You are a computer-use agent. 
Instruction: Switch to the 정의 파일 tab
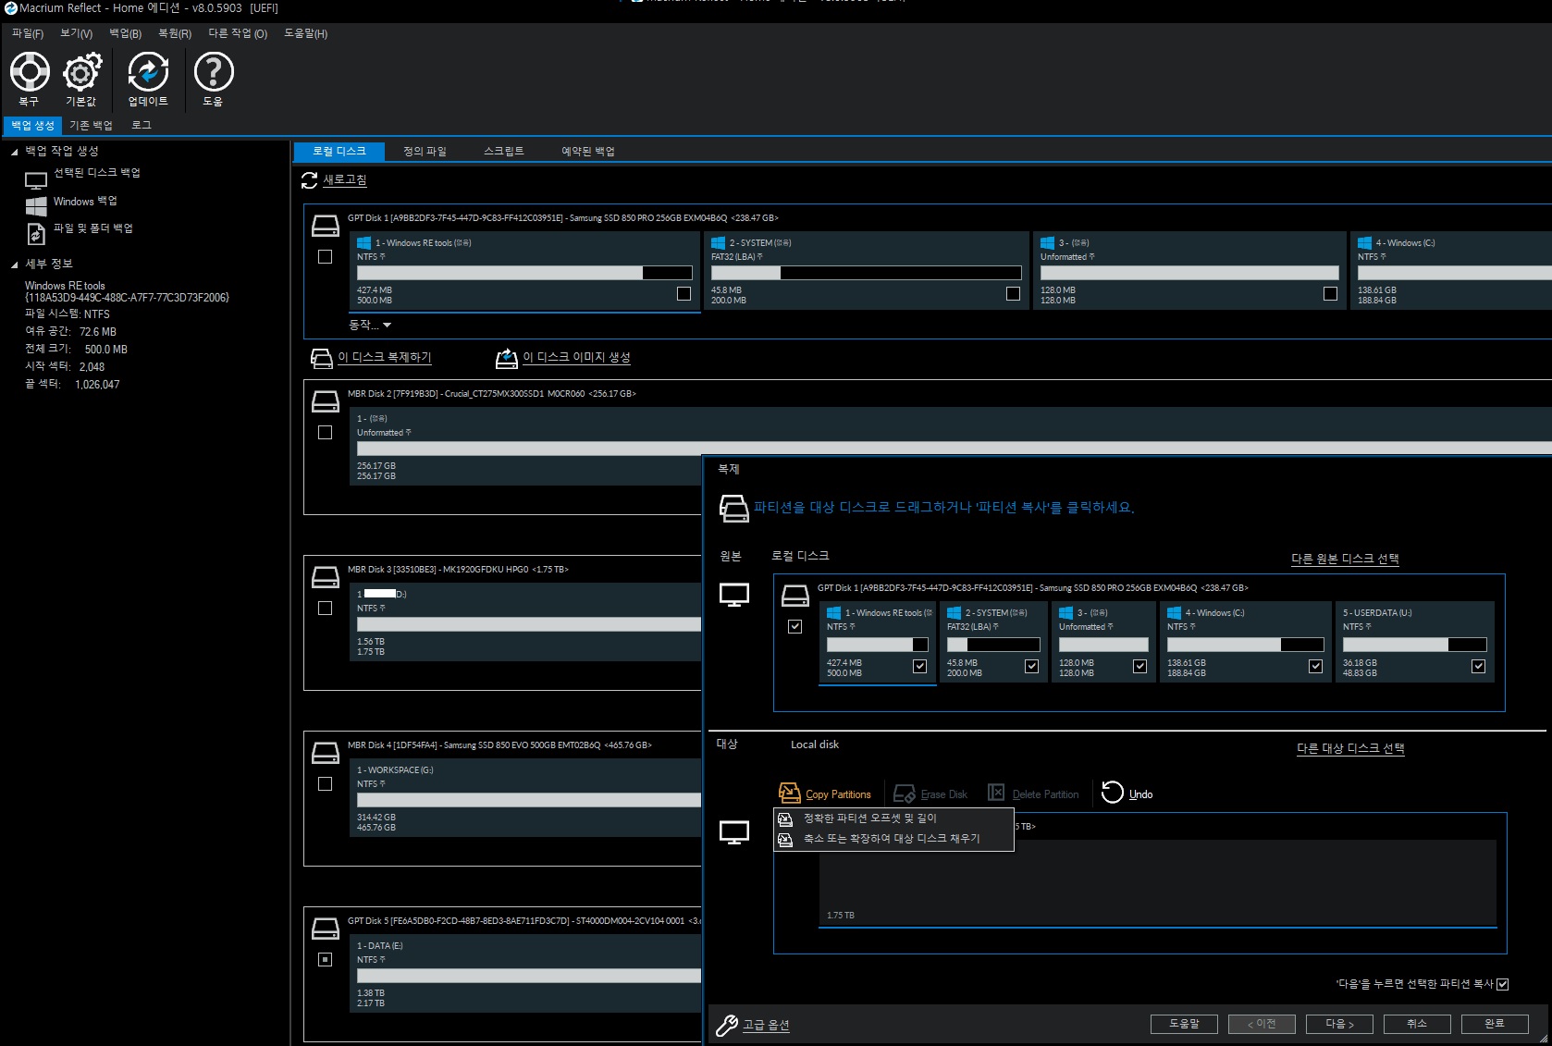[x=425, y=152]
